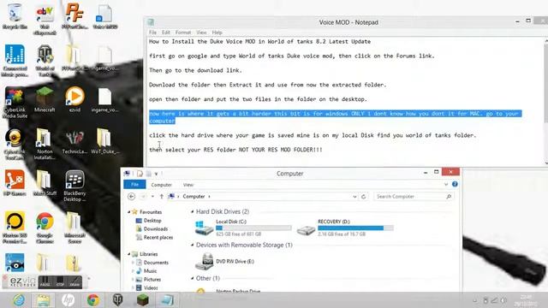The image size is (548, 308).
Task: Click Notepad's vertical scrollbar
Action: click(545, 101)
